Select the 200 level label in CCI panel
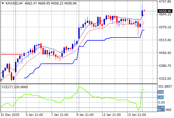 tap(161, 92)
